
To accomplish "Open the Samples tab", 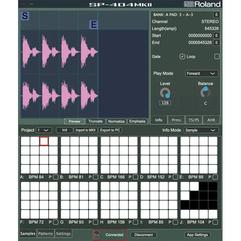I will [x=28, y=233].
